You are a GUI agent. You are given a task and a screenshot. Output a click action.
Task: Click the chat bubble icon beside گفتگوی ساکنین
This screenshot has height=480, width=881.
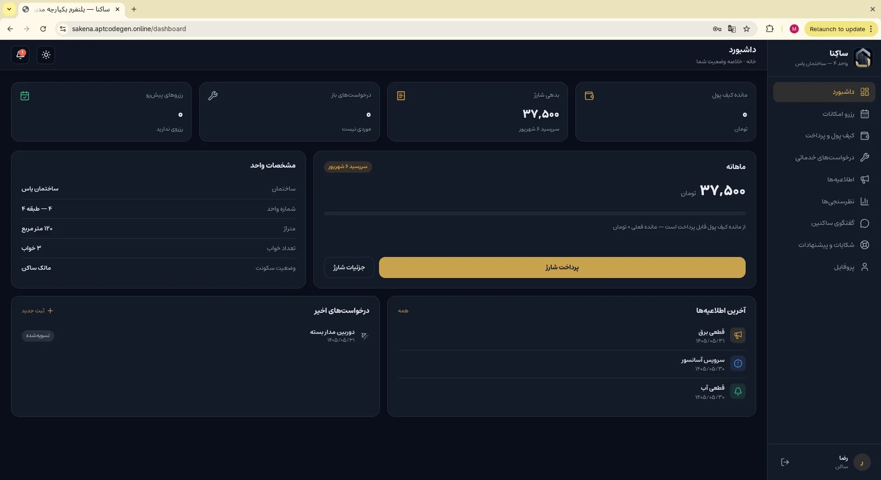coord(864,223)
